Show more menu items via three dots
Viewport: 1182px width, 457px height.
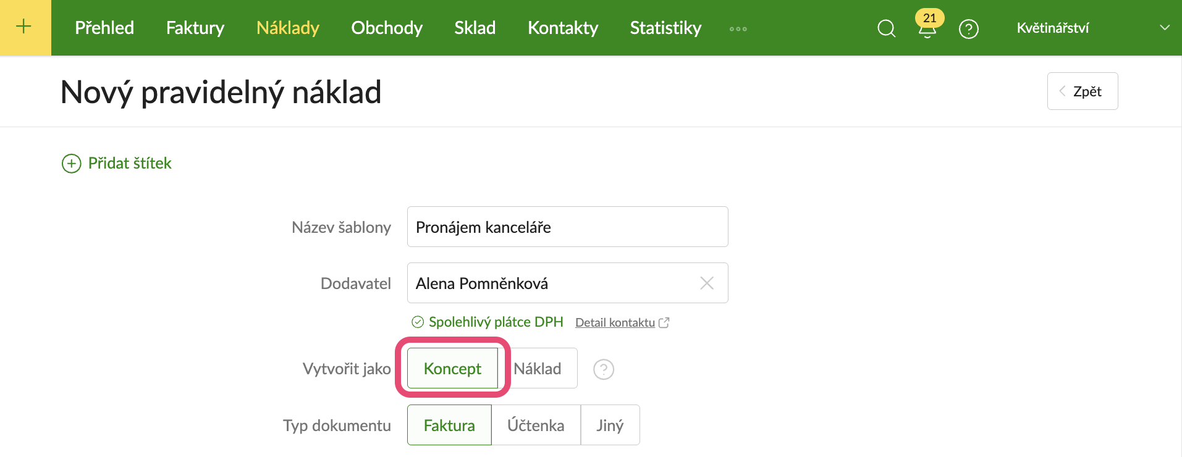click(738, 29)
